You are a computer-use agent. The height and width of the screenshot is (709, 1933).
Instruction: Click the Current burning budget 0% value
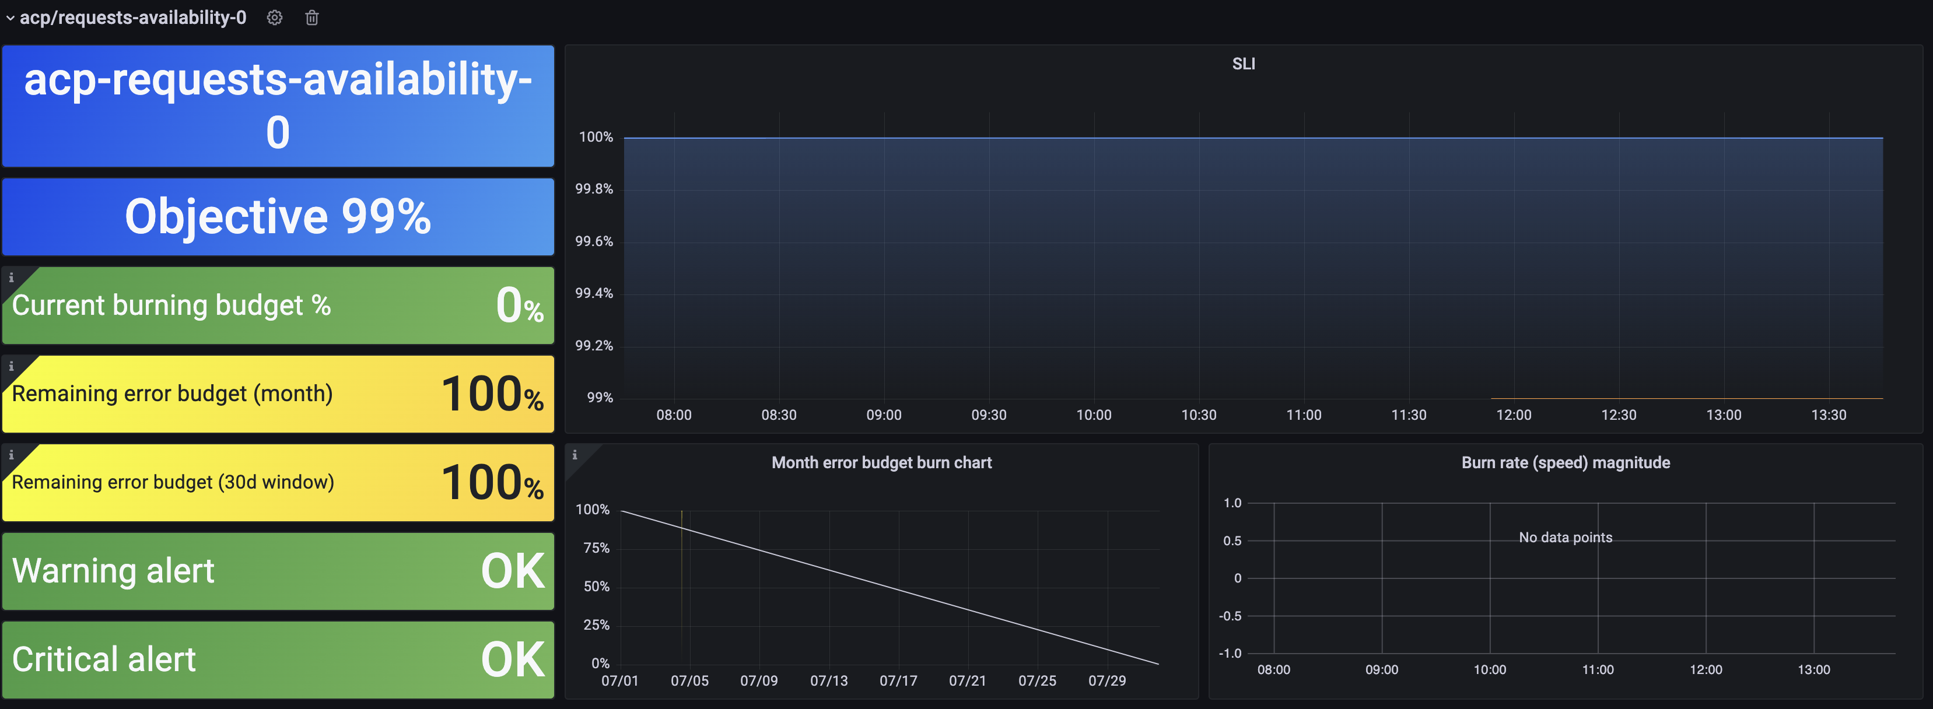tap(519, 306)
